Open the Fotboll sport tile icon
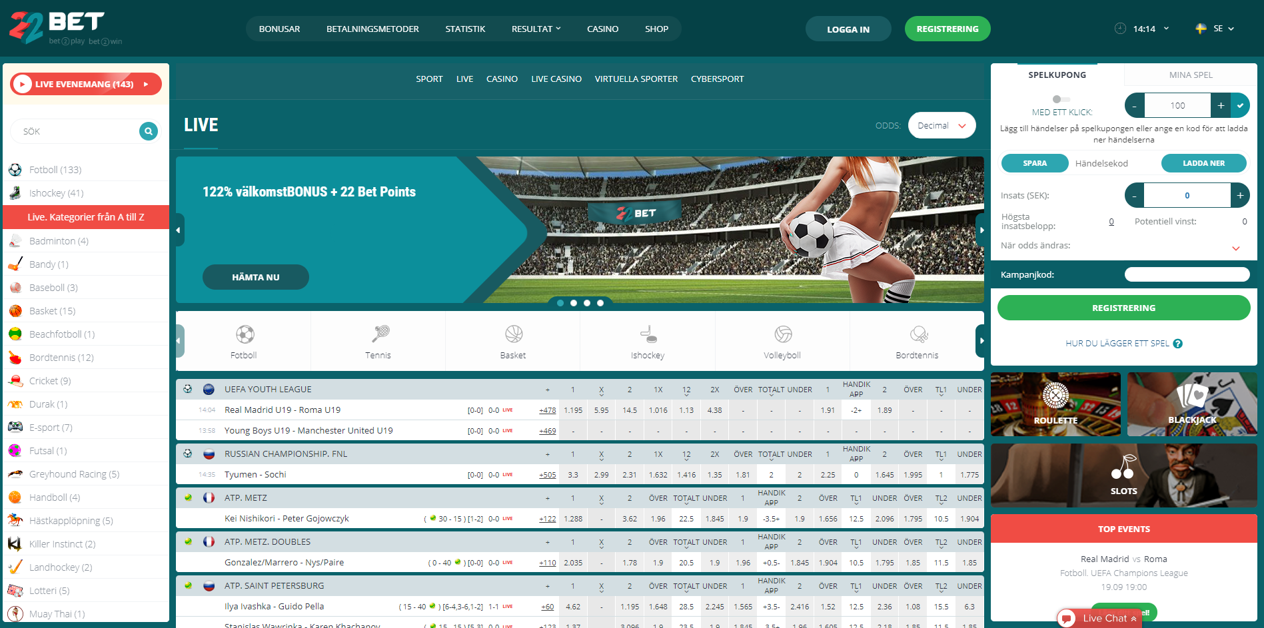1264x628 pixels. pyautogui.click(x=245, y=334)
